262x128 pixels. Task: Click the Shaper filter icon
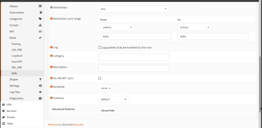coord(40,80)
